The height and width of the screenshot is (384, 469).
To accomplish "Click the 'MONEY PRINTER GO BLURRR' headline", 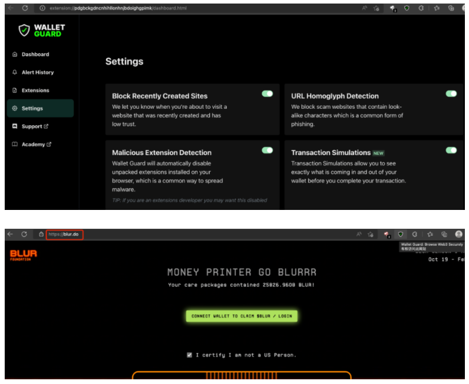I will (242, 272).
